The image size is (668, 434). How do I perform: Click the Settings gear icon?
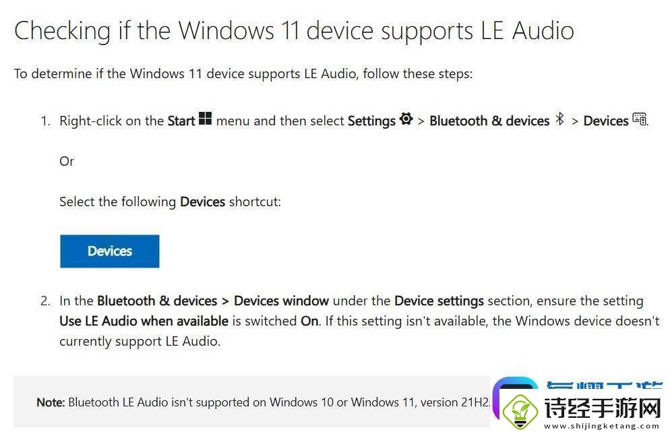[x=406, y=119]
